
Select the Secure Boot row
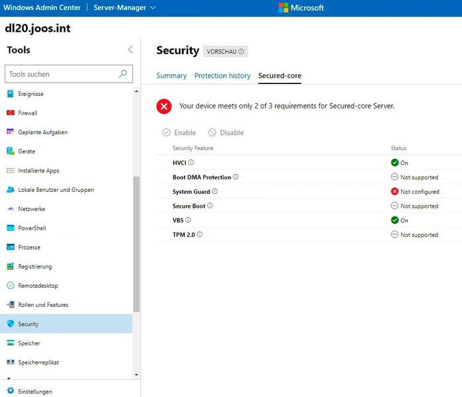point(309,206)
